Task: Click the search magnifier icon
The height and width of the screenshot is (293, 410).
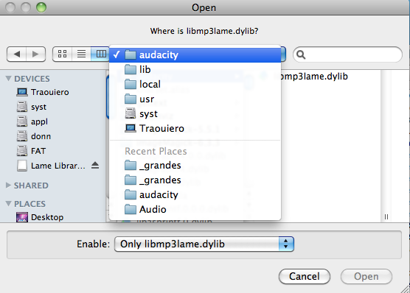Action: [x=301, y=54]
